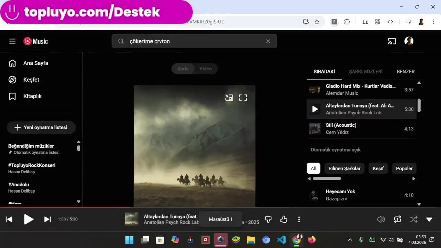
Task: Toggle the repeat mode button
Action: click(398, 219)
